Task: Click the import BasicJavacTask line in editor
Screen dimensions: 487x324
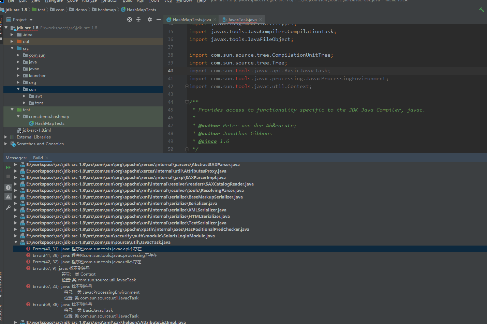Action: 260,71
